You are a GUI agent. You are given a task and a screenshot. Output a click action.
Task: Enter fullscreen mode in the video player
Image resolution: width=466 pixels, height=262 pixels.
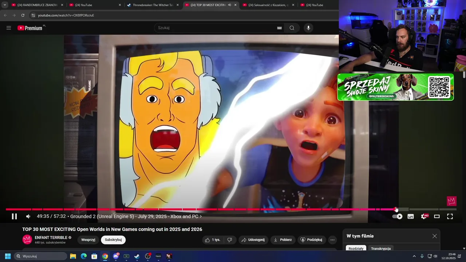tap(450, 217)
